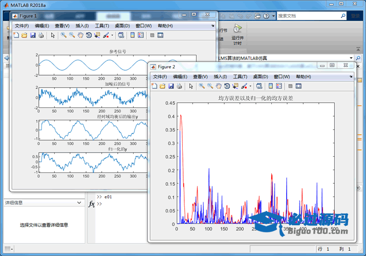Expand the 详细信息 panel chevron
This screenshot has height=256, width=366.
tap(79, 203)
